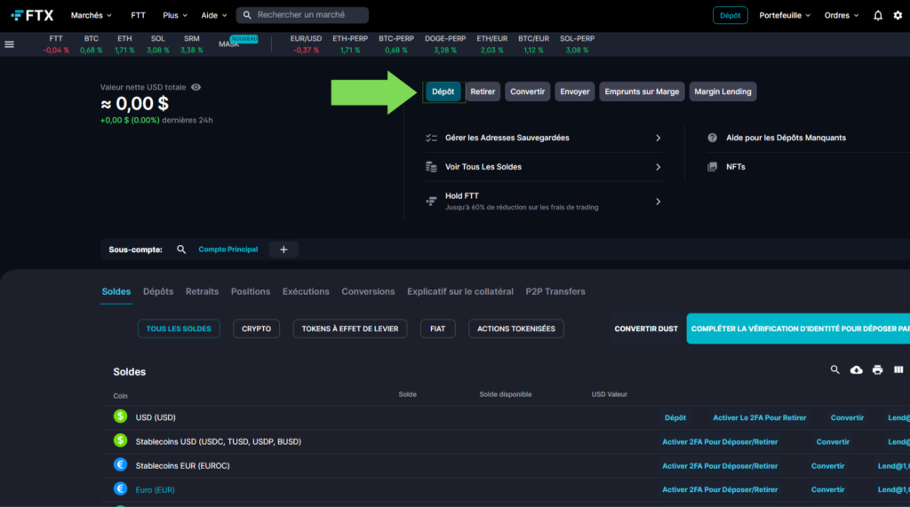Open the Marchés dropdown menu

click(x=92, y=15)
